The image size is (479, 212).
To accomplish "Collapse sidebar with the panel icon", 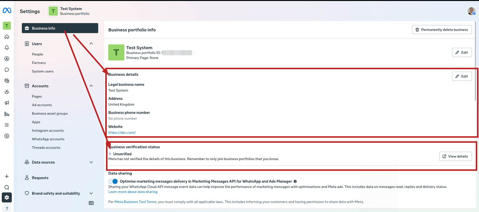I will tap(91, 203).
